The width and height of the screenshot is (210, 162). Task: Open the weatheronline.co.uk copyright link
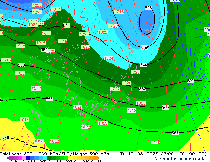pyautogui.click(x=180, y=159)
